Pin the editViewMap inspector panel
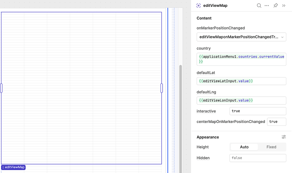Viewport: 292px width, 173px height. coord(275,5)
